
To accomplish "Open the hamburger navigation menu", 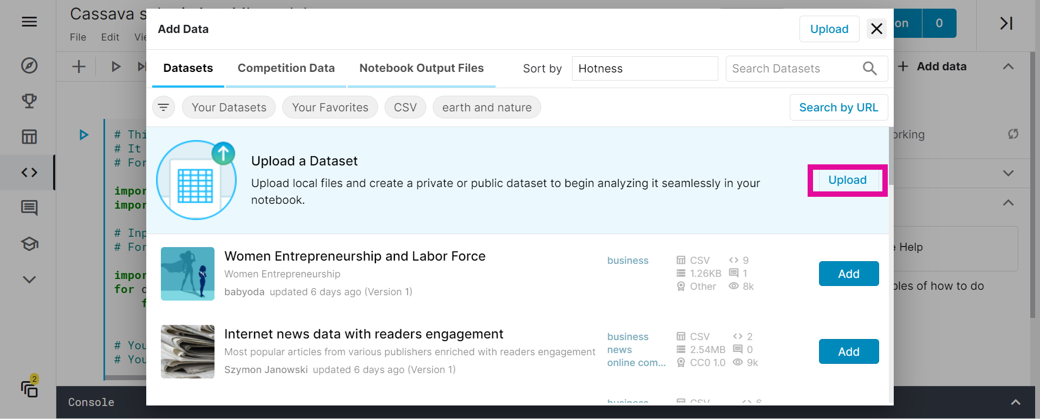I will click(x=29, y=22).
